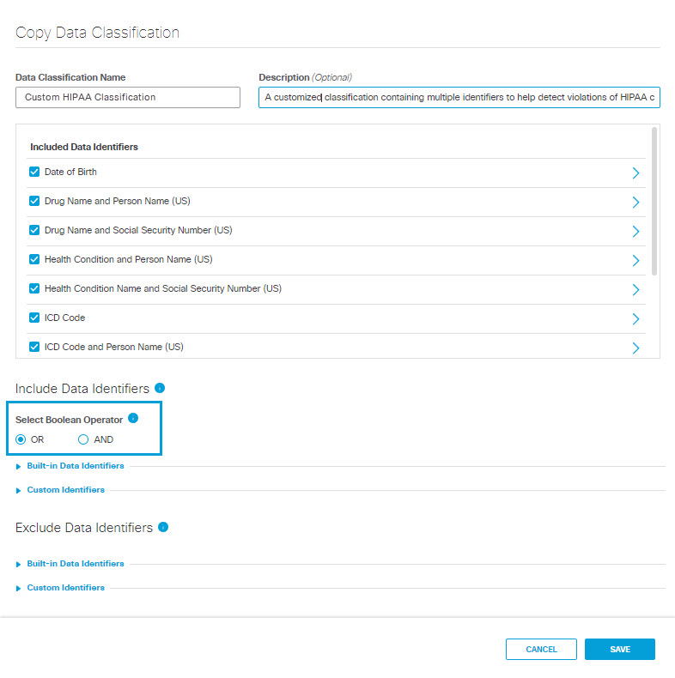Select the AND boolean operator
675x678 pixels.
tap(83, 439)
